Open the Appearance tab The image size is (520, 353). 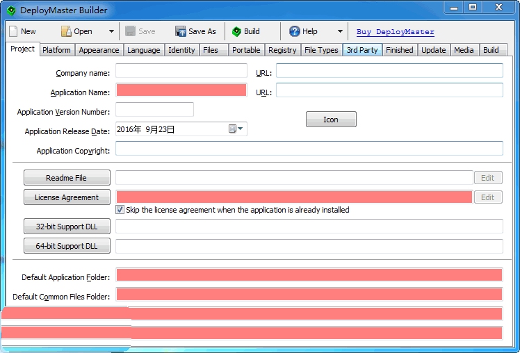(x=99, y=50)
